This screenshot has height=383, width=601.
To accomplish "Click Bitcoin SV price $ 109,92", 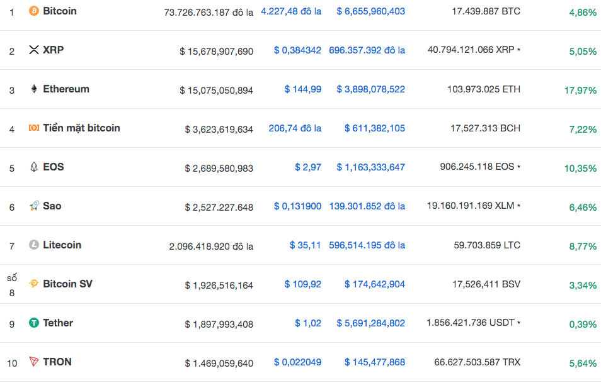I will click(303, 284).
